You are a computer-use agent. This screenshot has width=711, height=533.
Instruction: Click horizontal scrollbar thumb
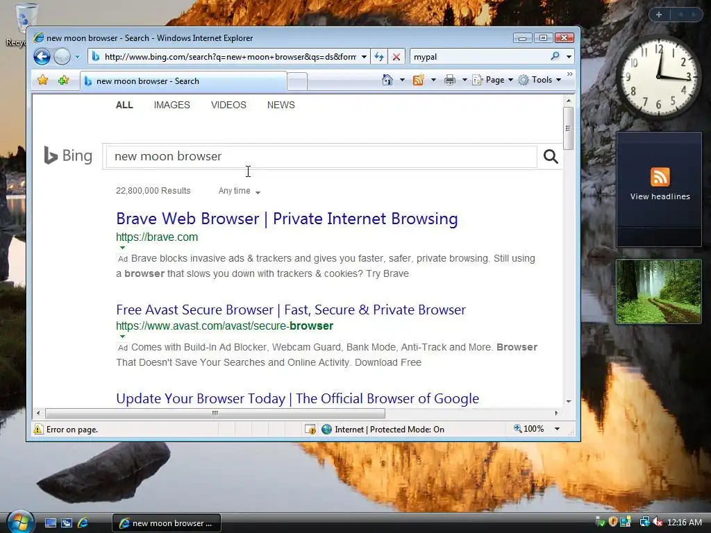pos(215,413)
